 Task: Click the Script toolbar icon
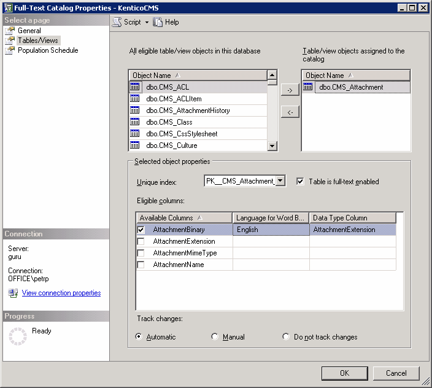[117, 22]
